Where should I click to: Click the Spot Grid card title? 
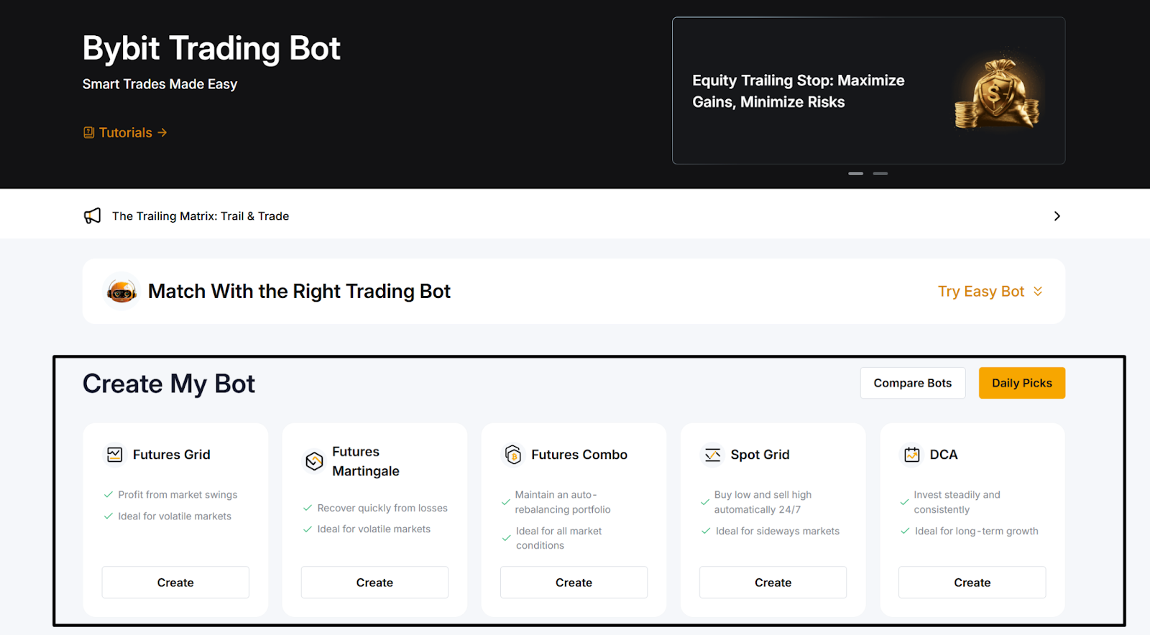coord(760,455)
